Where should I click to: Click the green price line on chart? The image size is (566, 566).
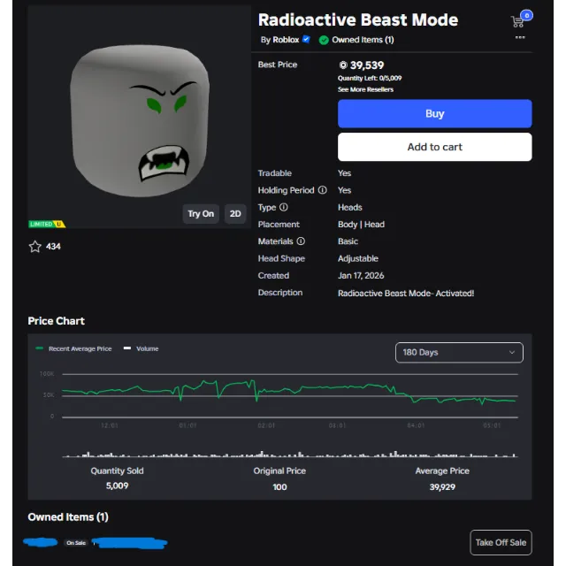click(x=289, y=391)
